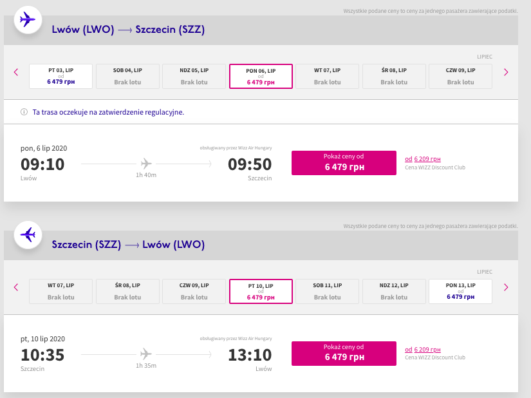Click Pokaż ceny od for Szczecin departure

tap(344, 354)
